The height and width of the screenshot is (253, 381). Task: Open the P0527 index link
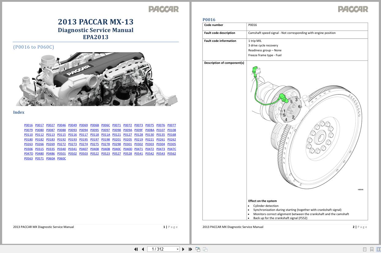(x=117, y=154)
